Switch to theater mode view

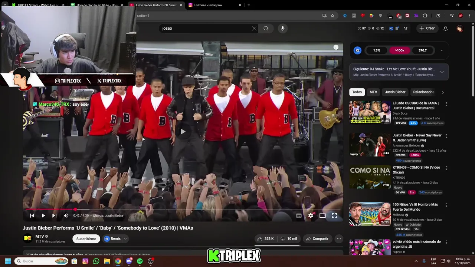point(322,215)
